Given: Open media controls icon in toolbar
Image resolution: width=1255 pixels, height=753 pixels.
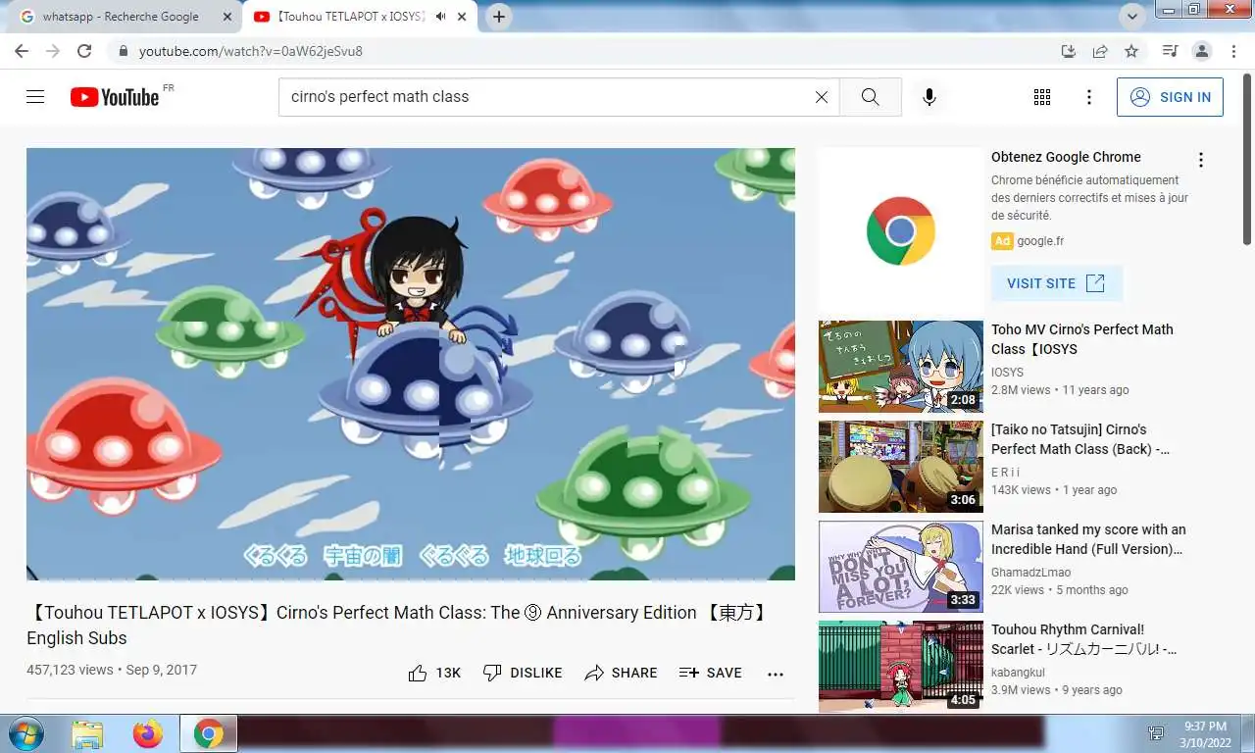Looking at the screenshot, I should pos(1170,51).
